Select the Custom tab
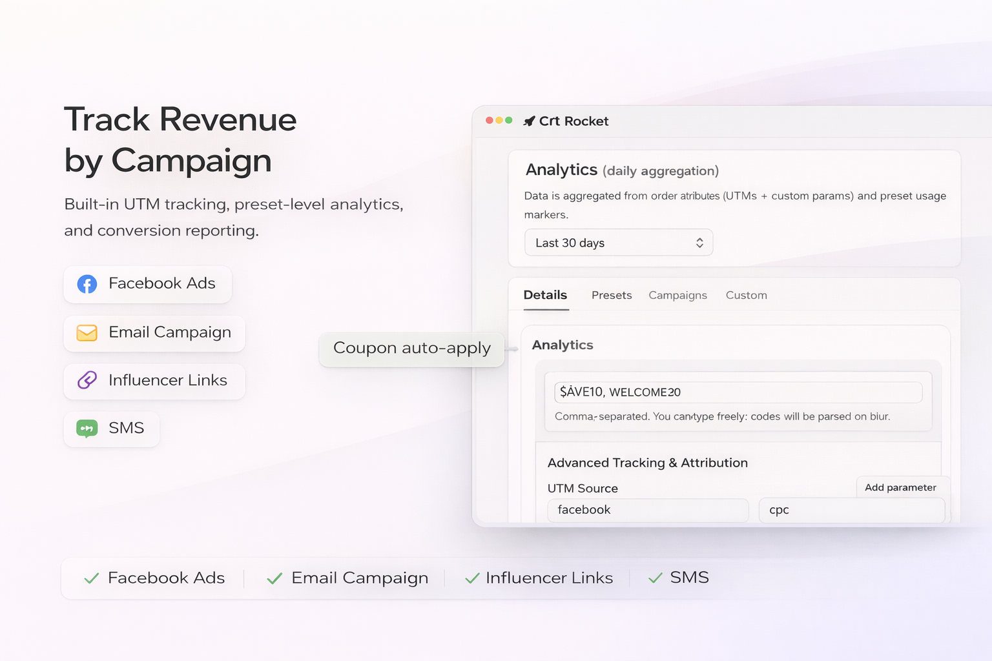Viewport: 992px width, 661px height. coord(746,296)
